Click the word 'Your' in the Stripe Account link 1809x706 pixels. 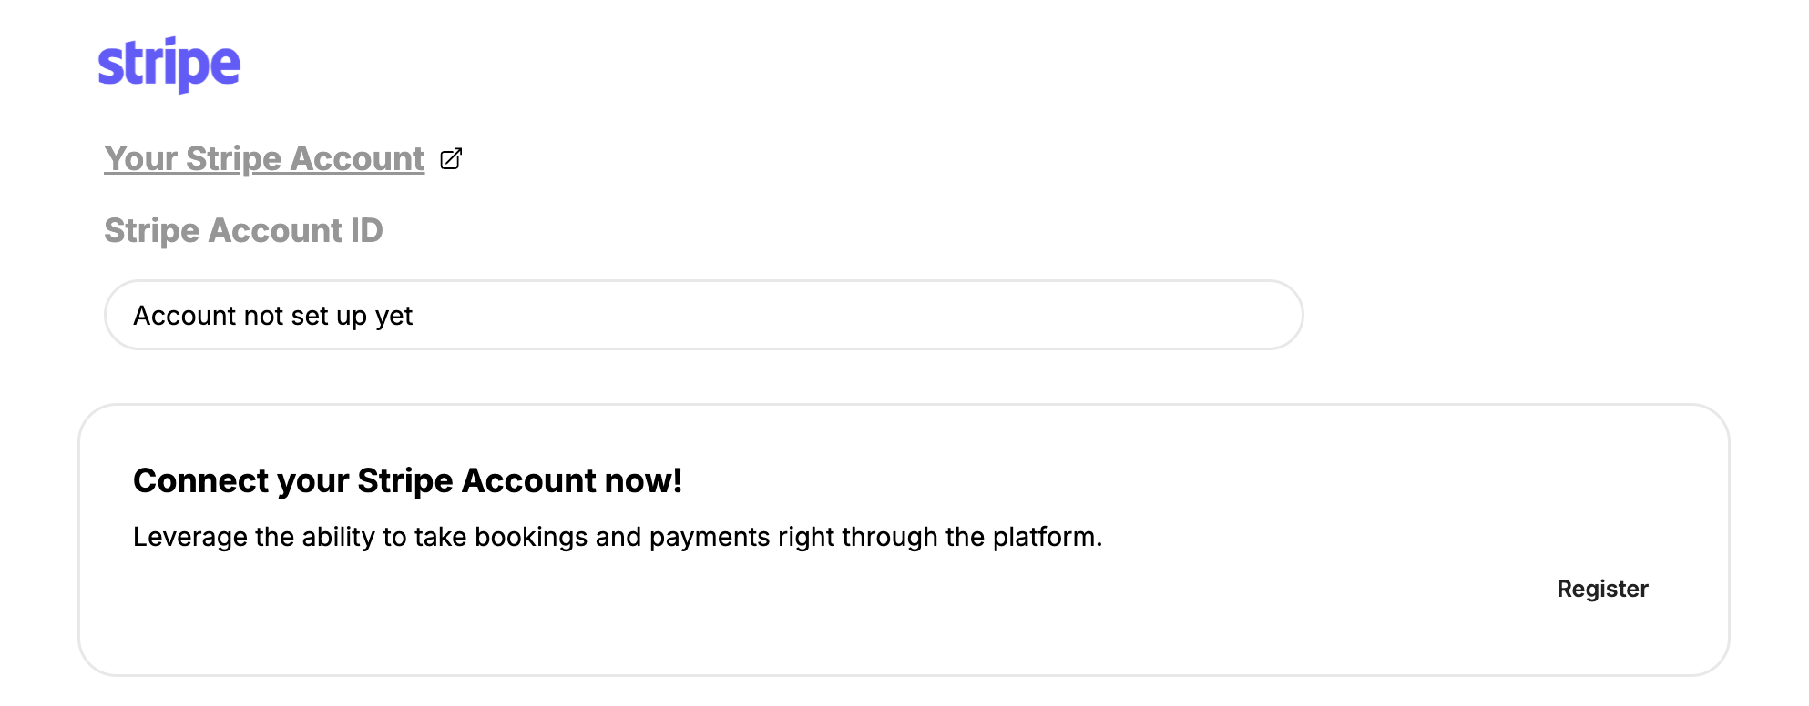[x=140, y=159]
